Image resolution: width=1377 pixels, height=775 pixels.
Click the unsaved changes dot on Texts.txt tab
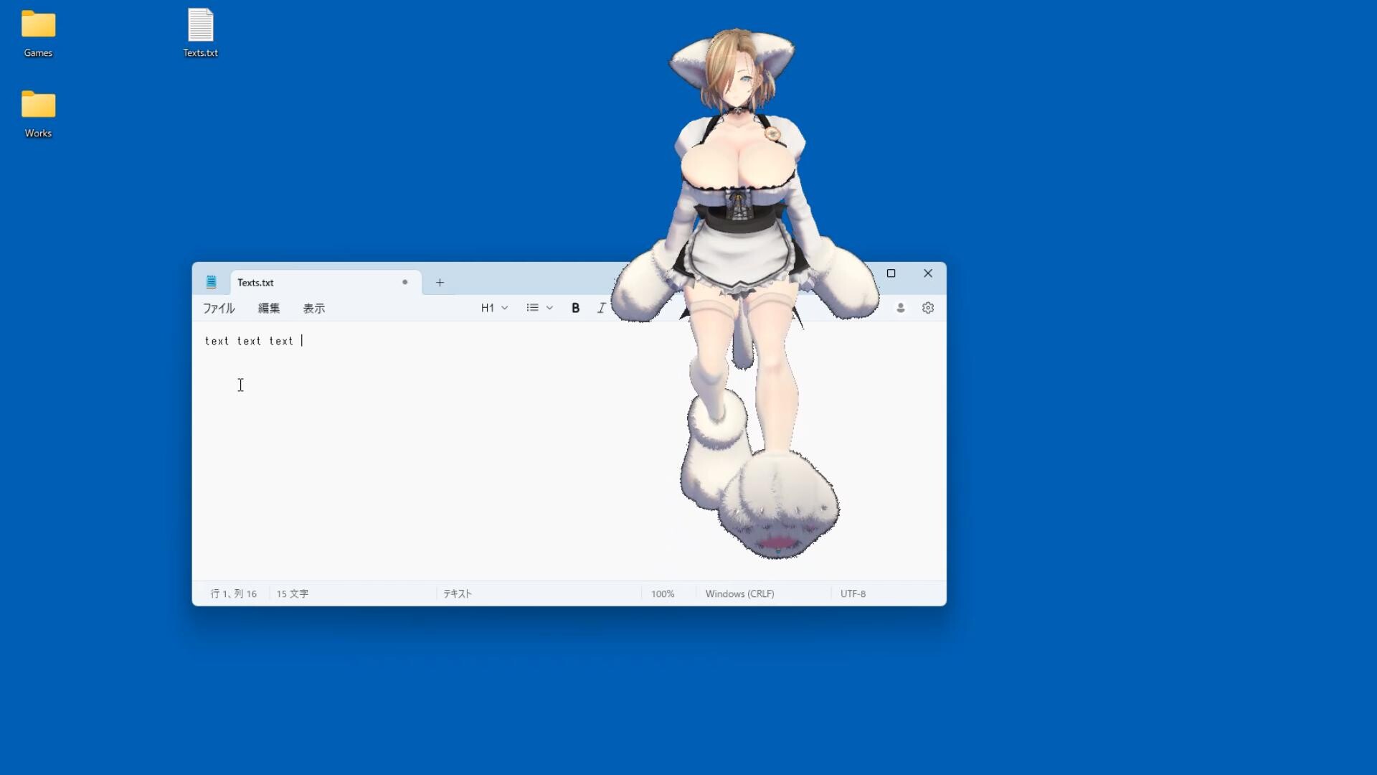click(x=404, y=282)
